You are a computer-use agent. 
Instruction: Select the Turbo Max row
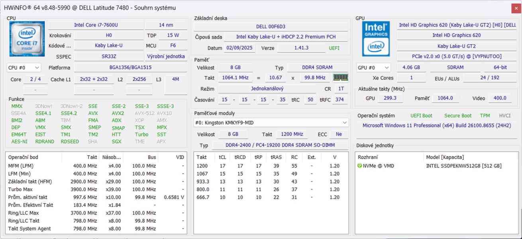click(96, 189)
